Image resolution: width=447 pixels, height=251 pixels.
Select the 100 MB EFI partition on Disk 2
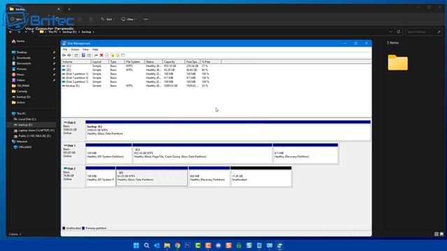101,176
